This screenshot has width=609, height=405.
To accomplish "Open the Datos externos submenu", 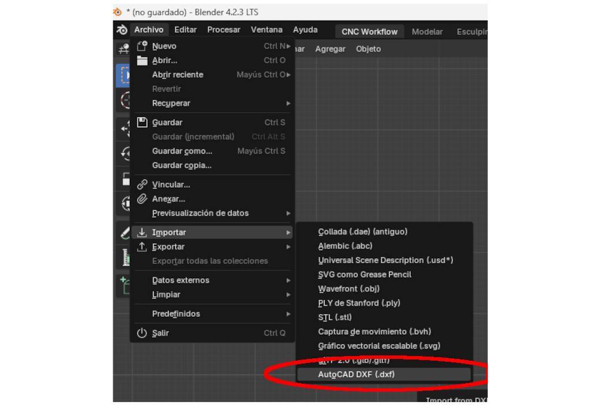I will click(x=288, y=281).
